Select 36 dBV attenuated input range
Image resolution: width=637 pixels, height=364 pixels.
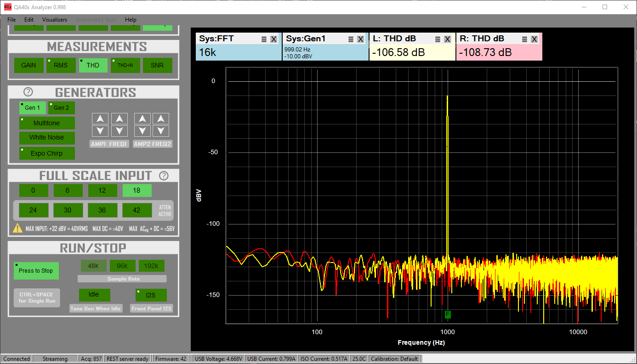coord(102,210)
